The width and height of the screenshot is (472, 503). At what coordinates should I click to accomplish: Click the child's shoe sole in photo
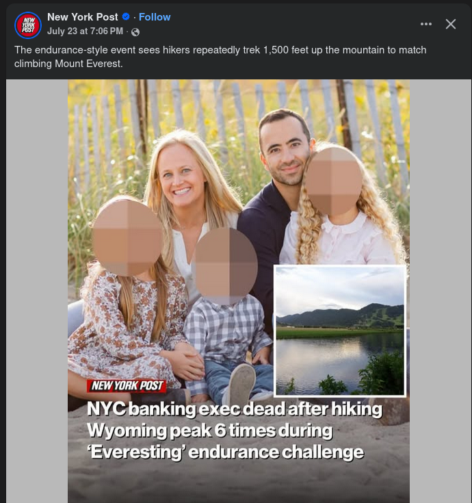[x=243, y=384]
